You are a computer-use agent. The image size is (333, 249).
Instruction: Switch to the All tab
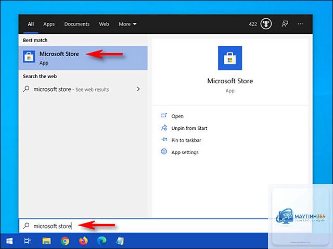point(31,24)
